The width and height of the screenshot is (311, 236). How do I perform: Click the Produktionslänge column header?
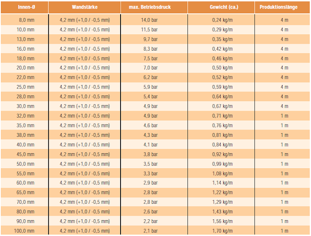tap(278, 7)
